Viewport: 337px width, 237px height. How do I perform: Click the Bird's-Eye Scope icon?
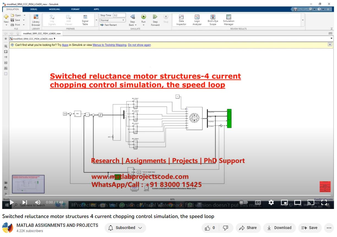213,17
